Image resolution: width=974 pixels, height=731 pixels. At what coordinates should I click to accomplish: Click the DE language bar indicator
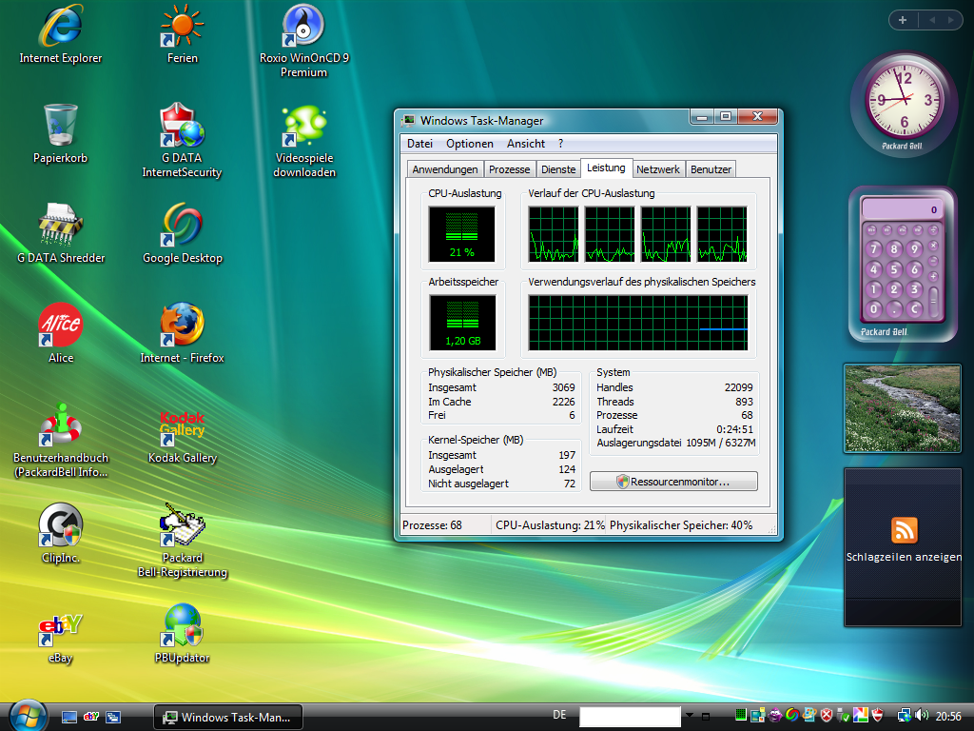coord(559,715)
